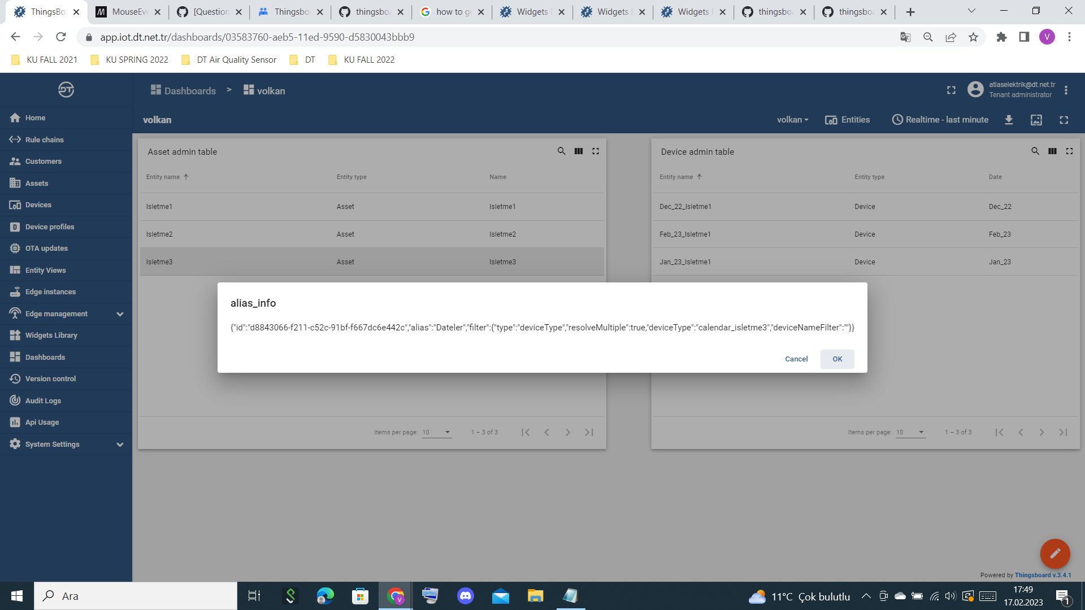Open search in the Asset admin table
The image size is (1085, 610).
(561, 151)
